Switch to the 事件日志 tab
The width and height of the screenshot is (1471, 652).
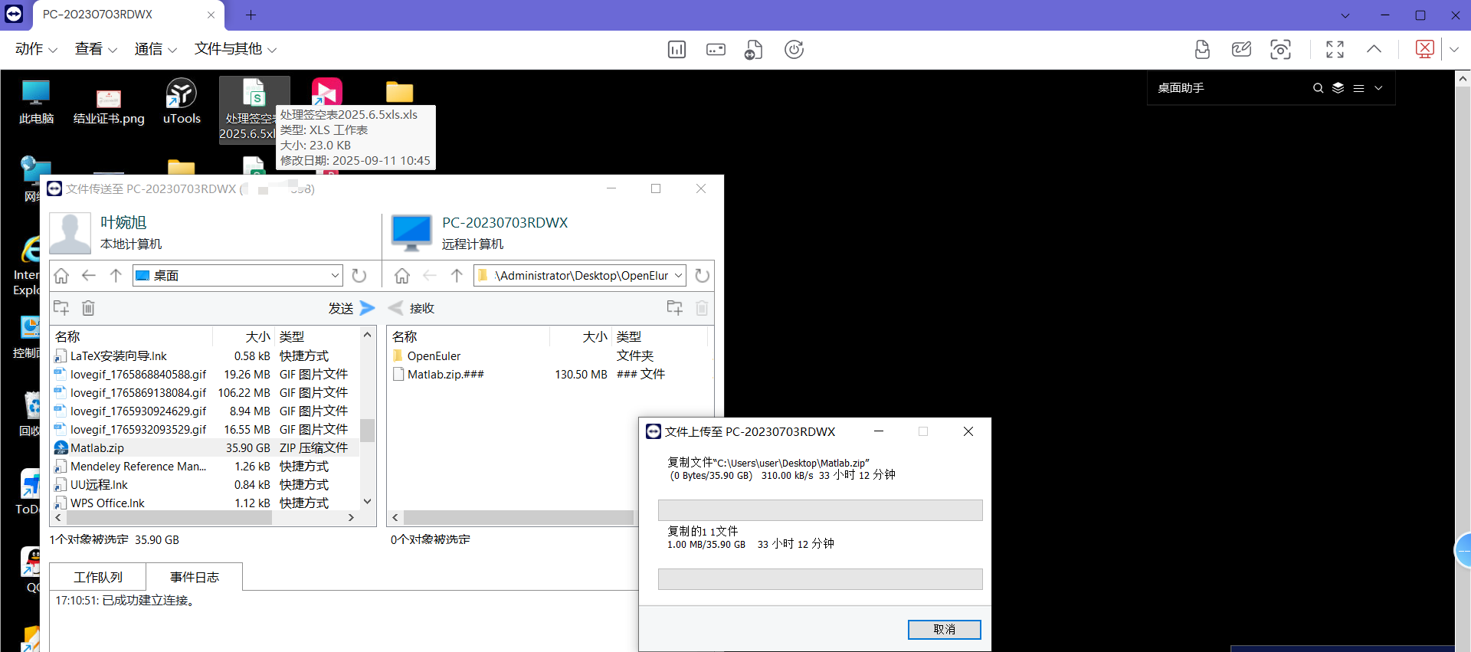click(195, 577)
